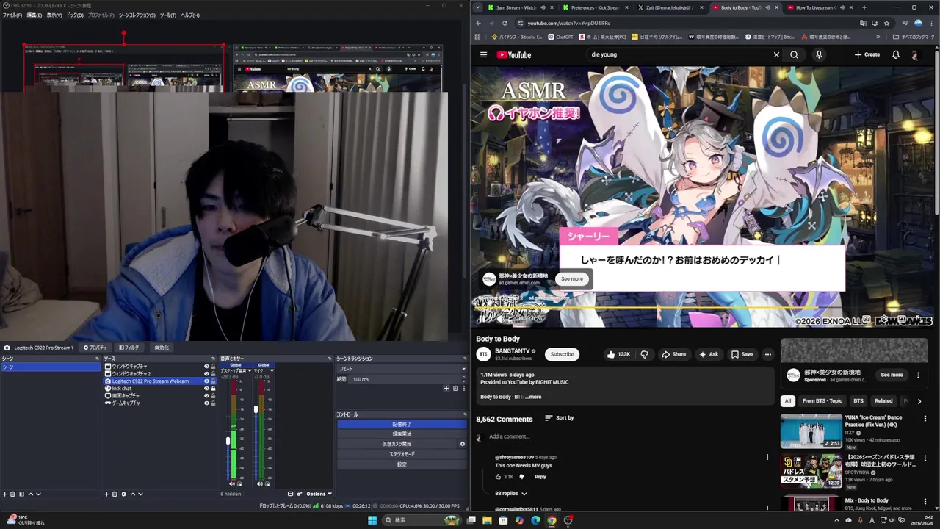
Task: Click the Add a comment field
Action: coord(629,436)
